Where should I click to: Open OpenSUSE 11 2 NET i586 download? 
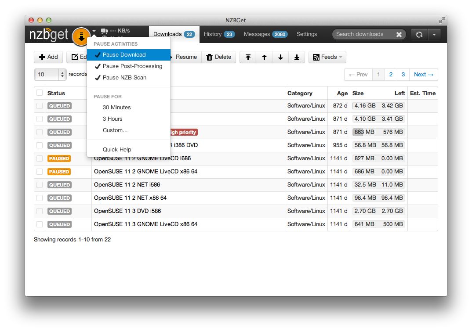click(x=127, y=184)
